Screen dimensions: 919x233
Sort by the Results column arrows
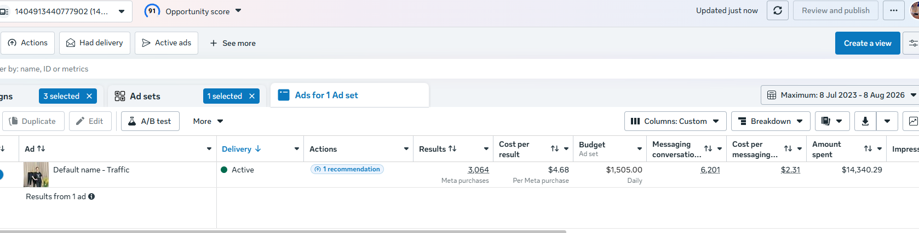(x=452, y=149)
